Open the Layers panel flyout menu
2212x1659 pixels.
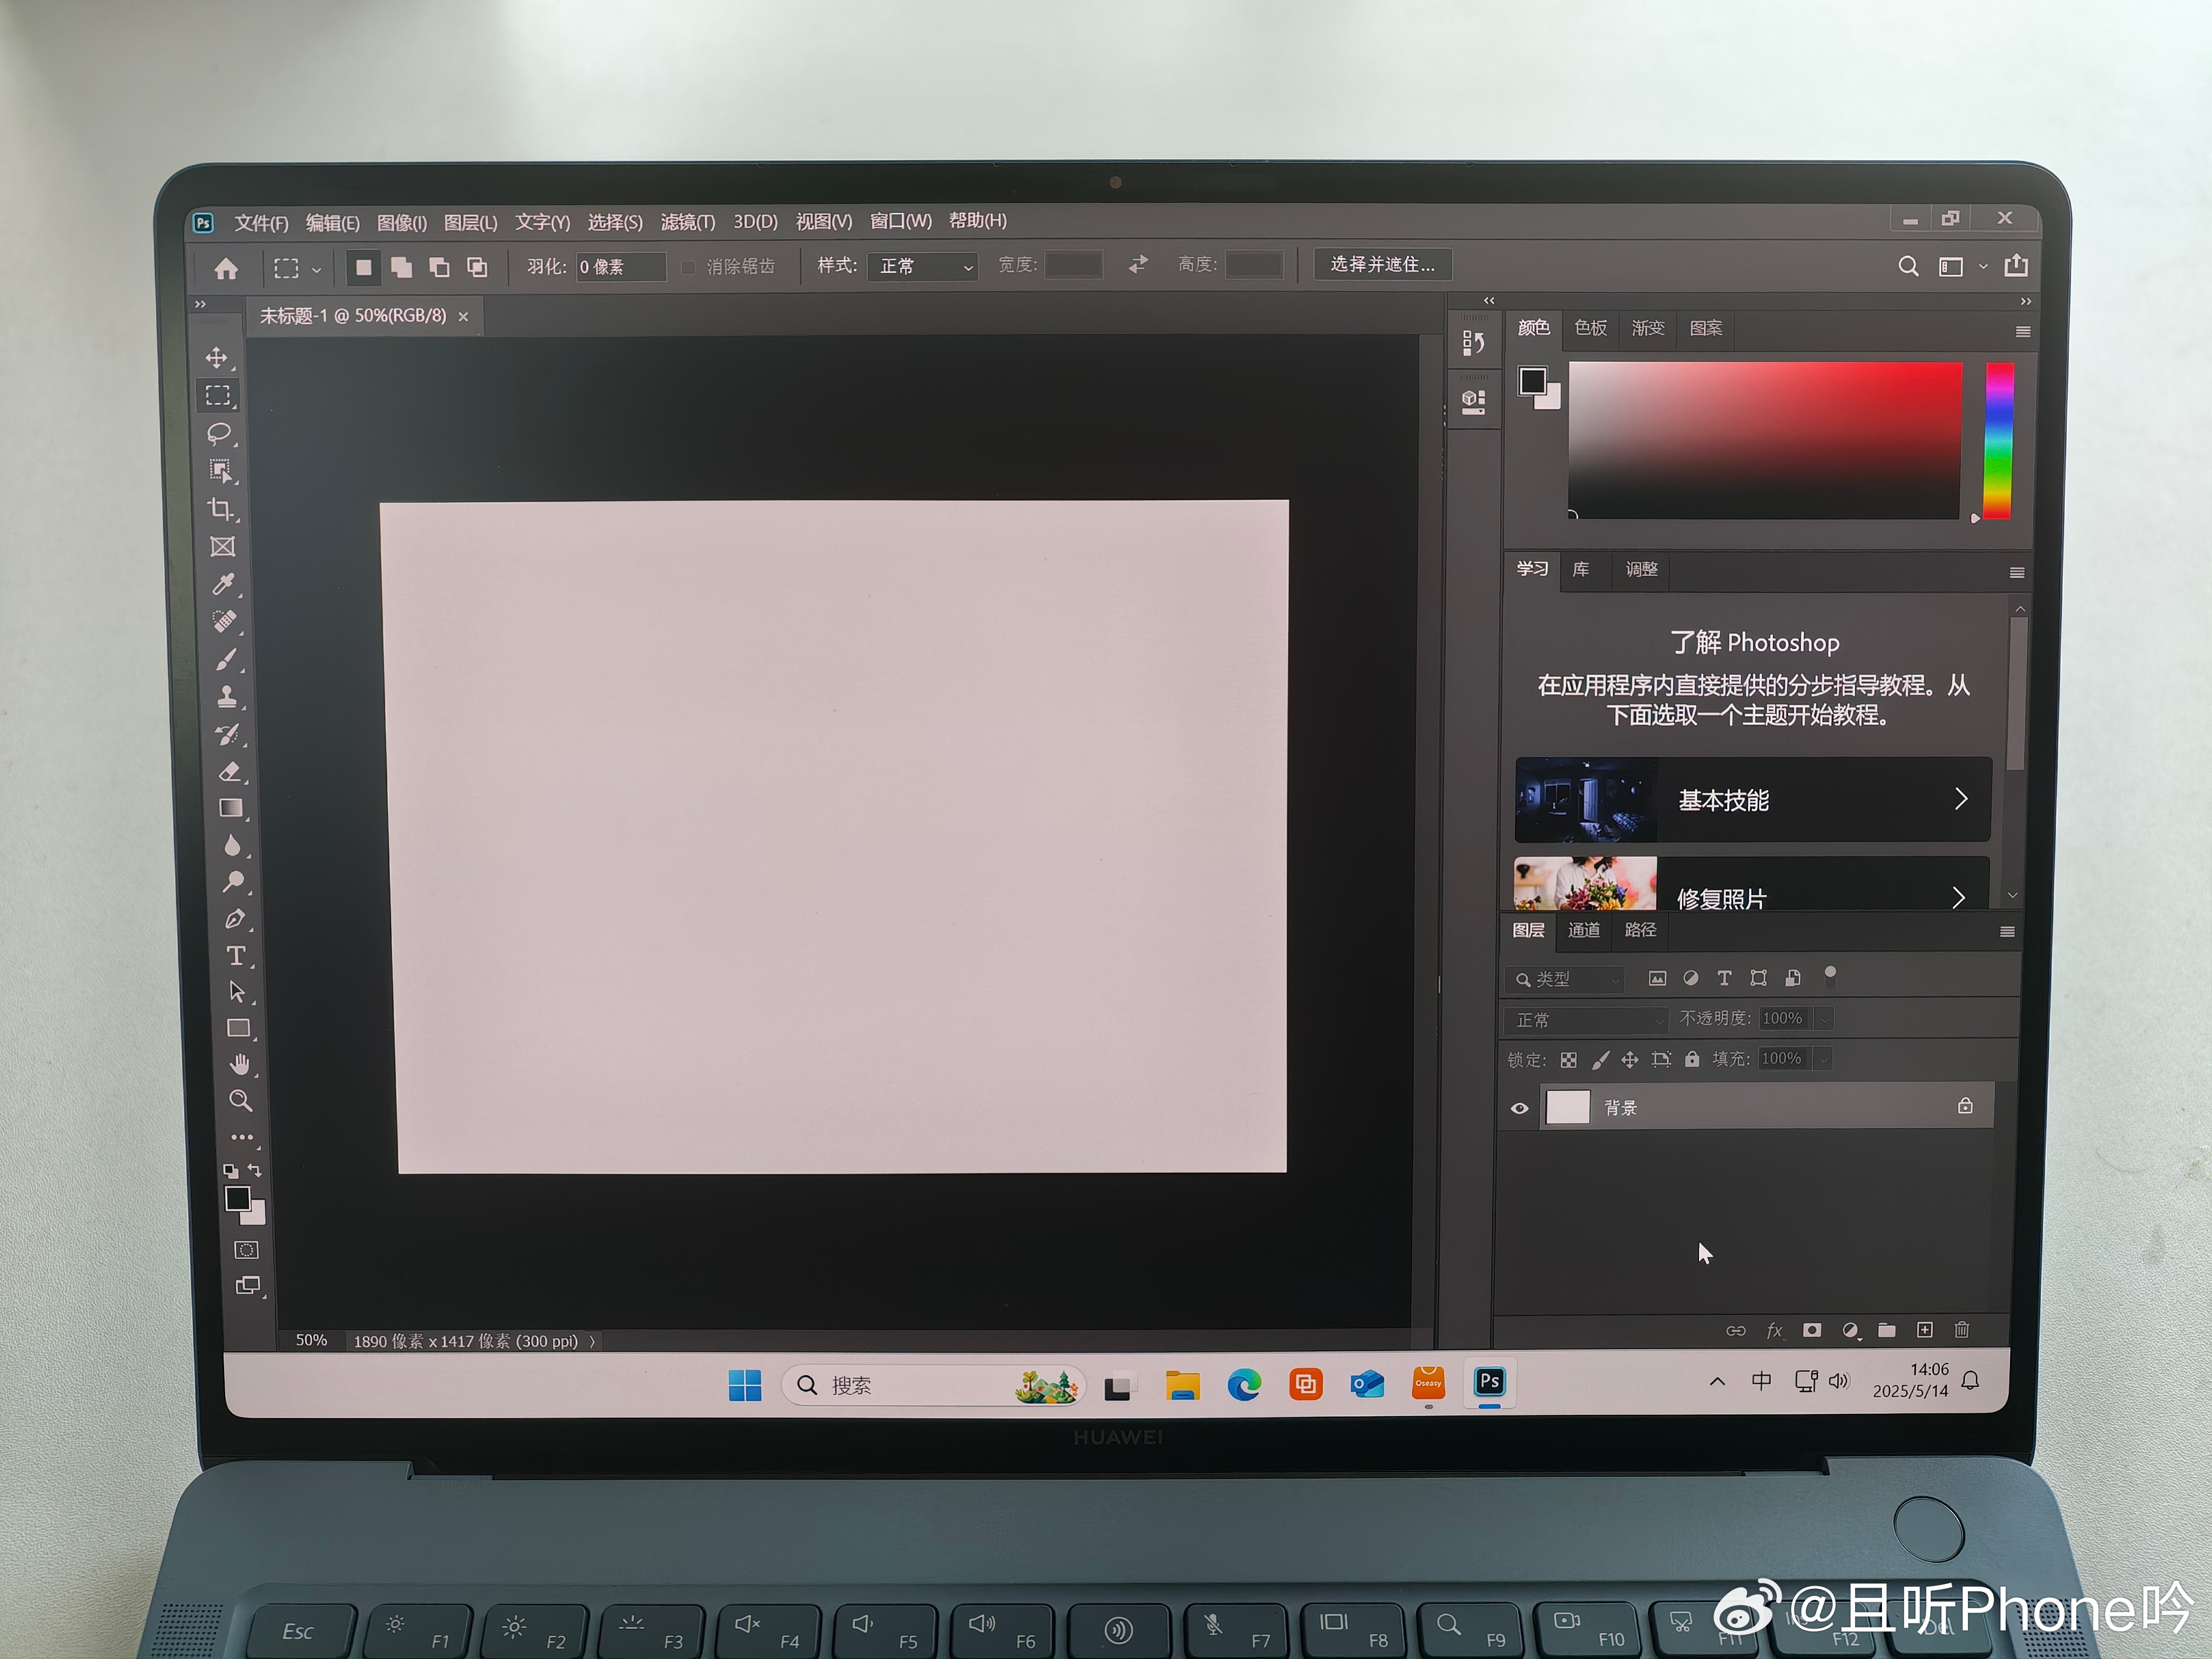click(2006, 931)
